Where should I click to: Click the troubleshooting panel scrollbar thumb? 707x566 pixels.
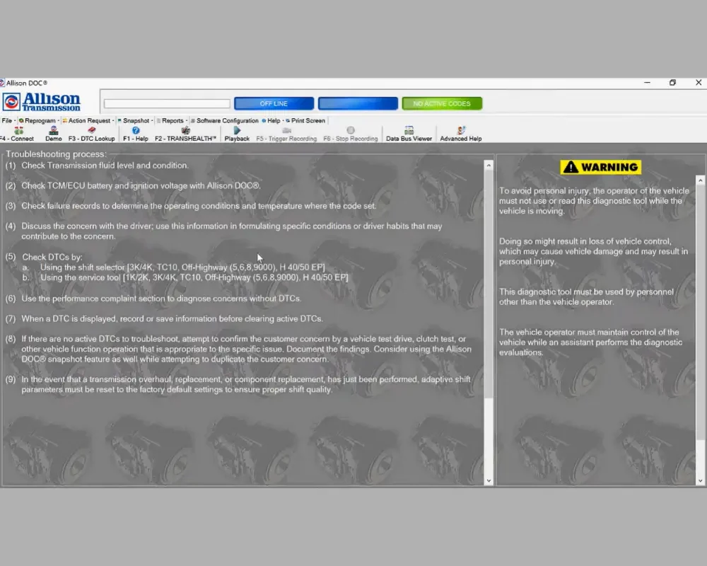[x=489, y=284]
